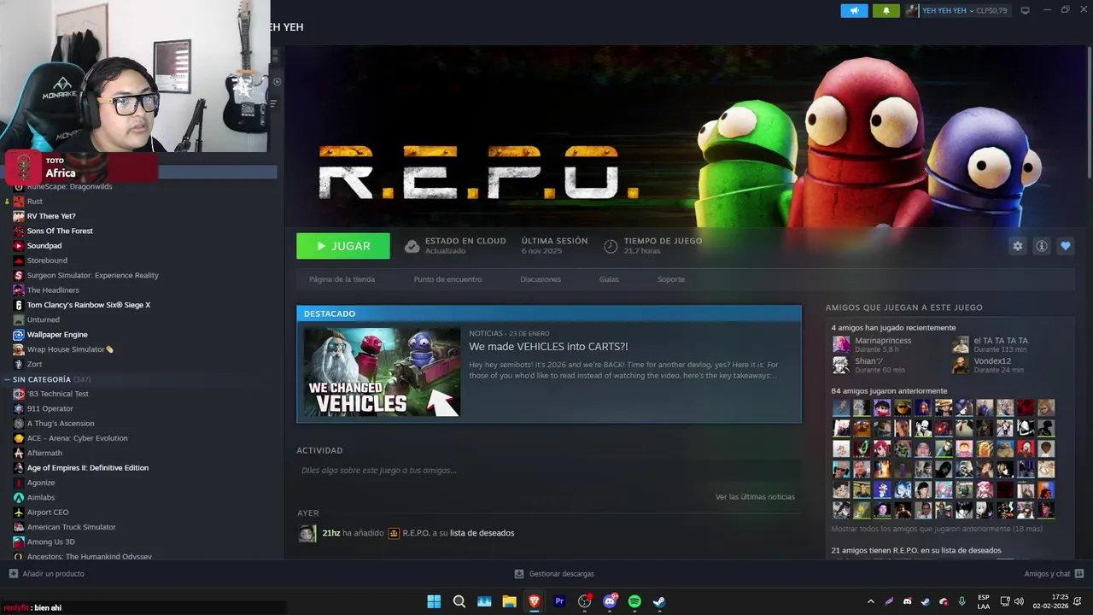
Task: Open Windows taskbar search magnifier
Action: [x=459, y=601]
